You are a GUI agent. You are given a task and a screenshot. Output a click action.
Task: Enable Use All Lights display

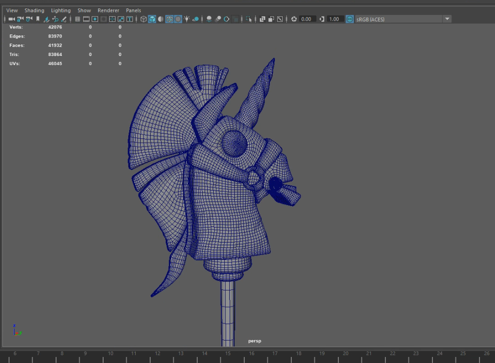pos(186,19)
